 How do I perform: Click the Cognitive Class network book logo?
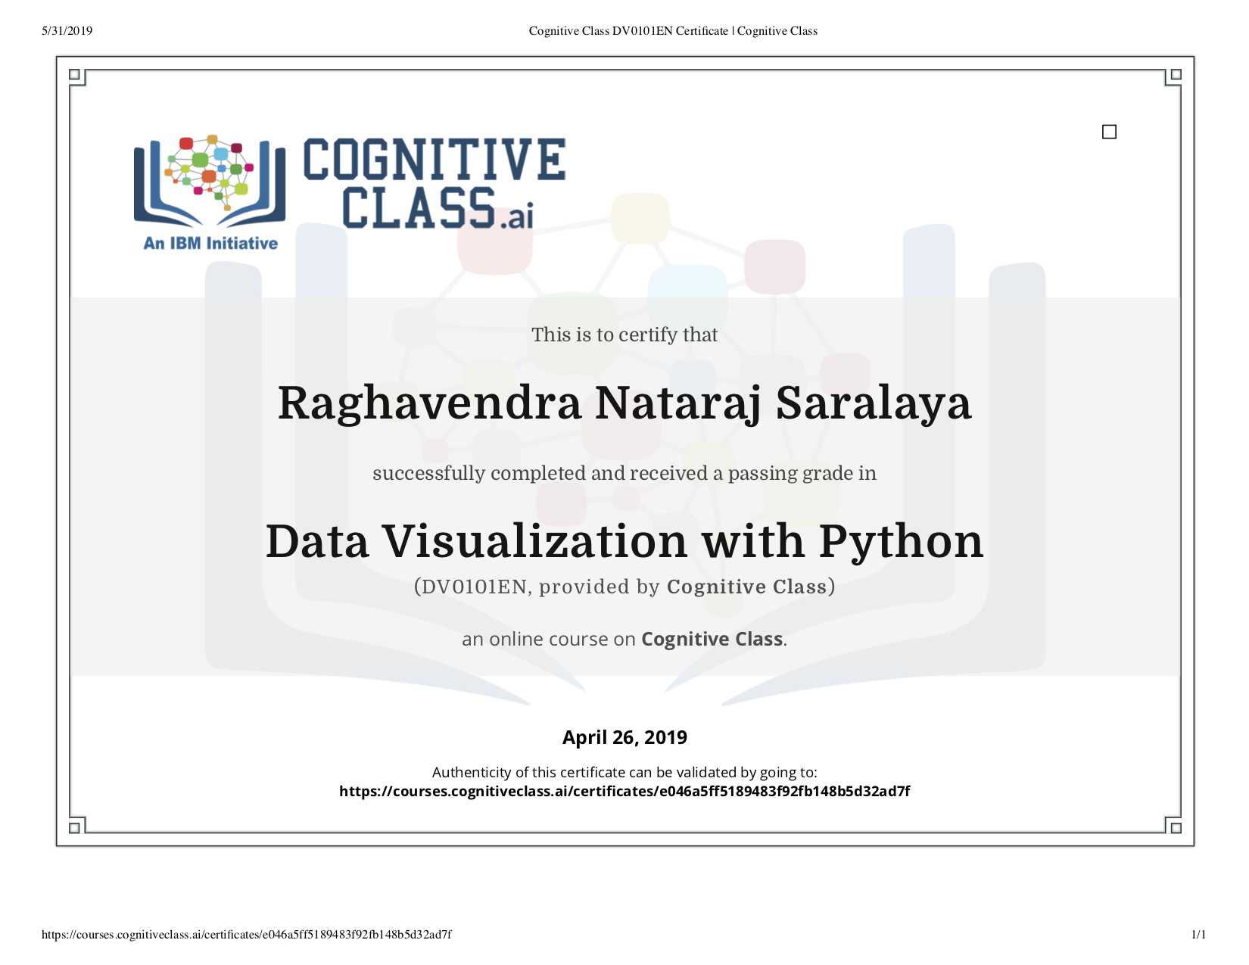click(210, 182)
